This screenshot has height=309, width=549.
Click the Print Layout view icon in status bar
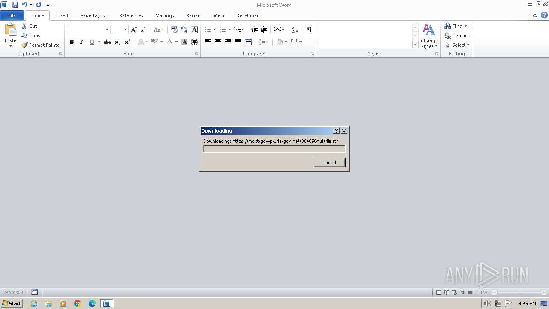[439, 292]
